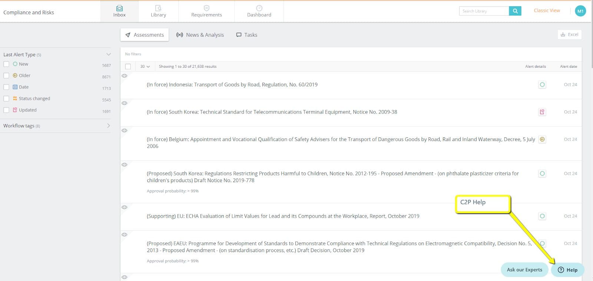
Task: Open the 30 per page dropdown
Action: 145,67
